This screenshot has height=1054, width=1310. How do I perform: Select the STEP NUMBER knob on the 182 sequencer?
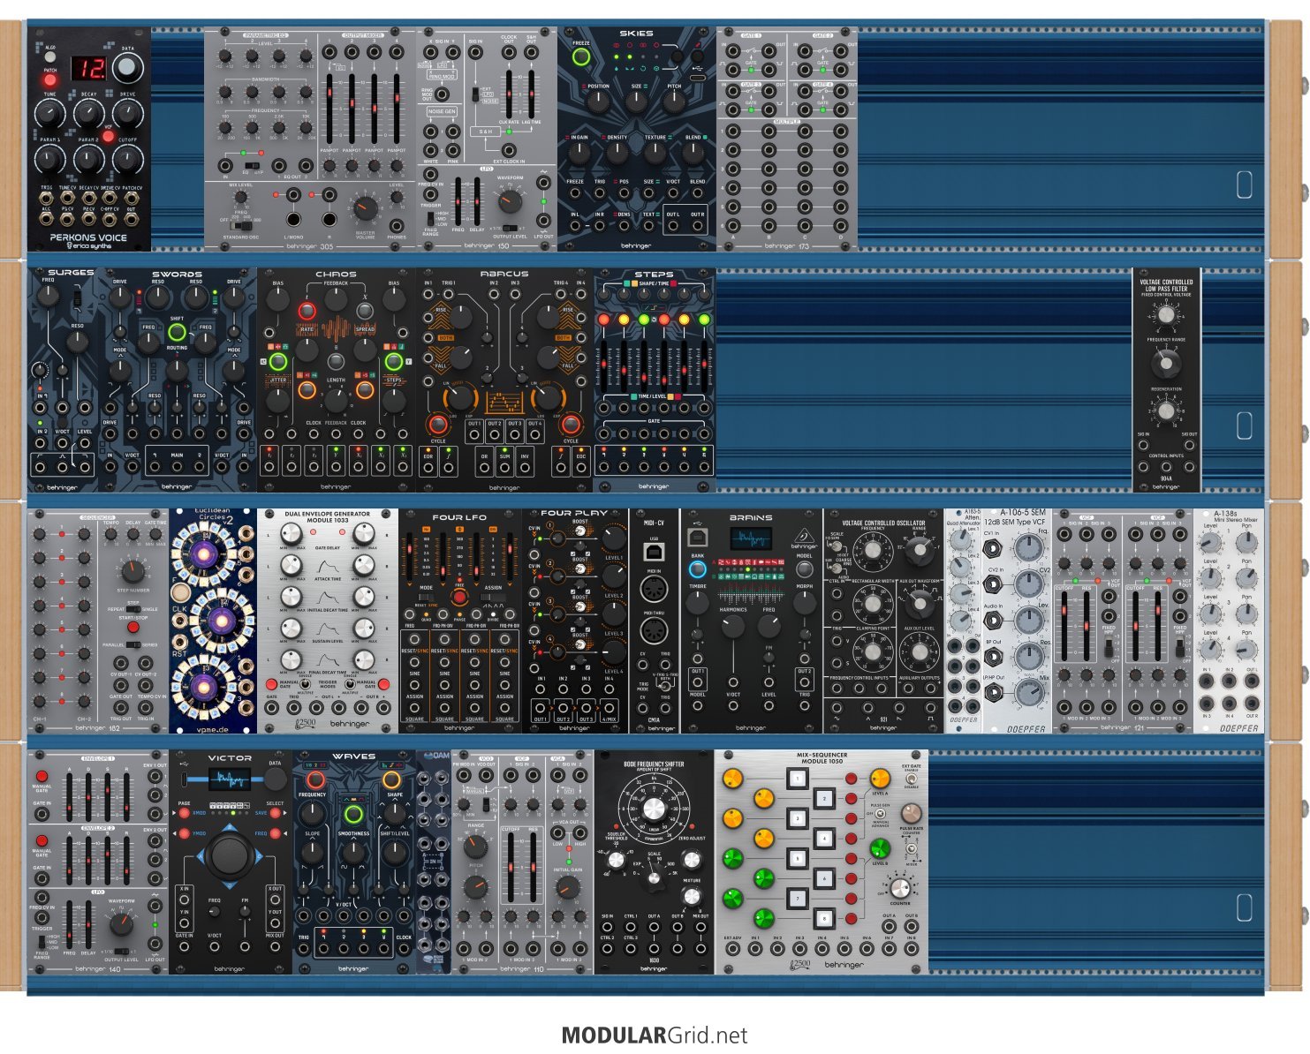[133, 570]
